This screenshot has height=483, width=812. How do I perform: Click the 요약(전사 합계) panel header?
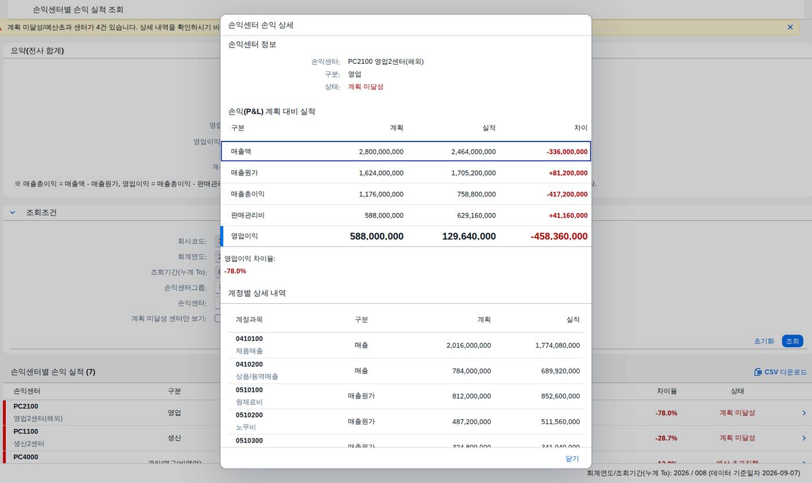pos(37,50)
